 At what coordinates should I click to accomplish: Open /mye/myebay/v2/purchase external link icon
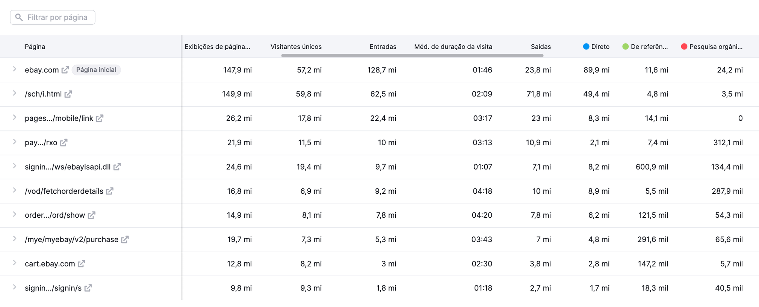point(125,239)
